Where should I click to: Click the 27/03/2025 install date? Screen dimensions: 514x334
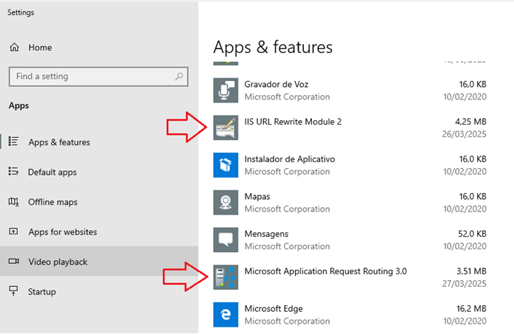point(464,284)
